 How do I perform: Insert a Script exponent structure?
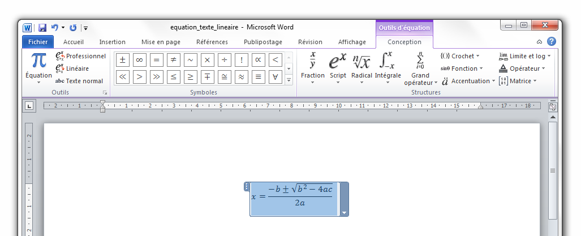pos(338,67)
